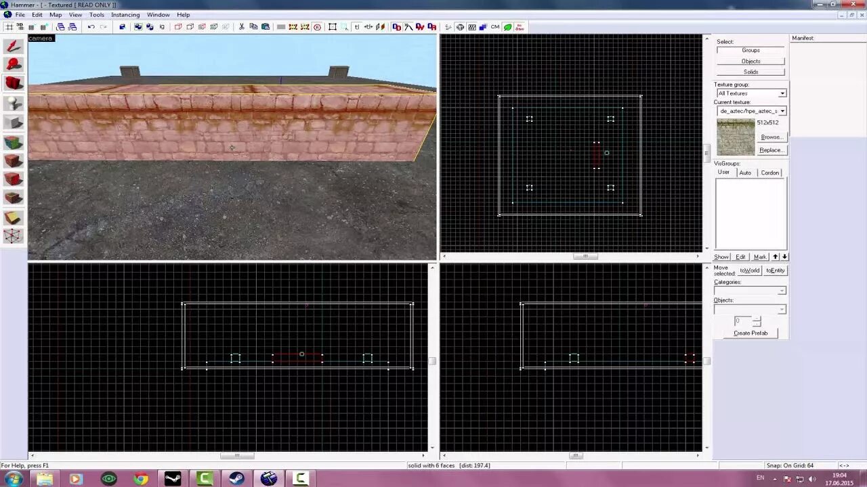The width and height of the screenshot is (867, 487).
Task: Toggle the tl texture lock button
Action: (357, 27)
